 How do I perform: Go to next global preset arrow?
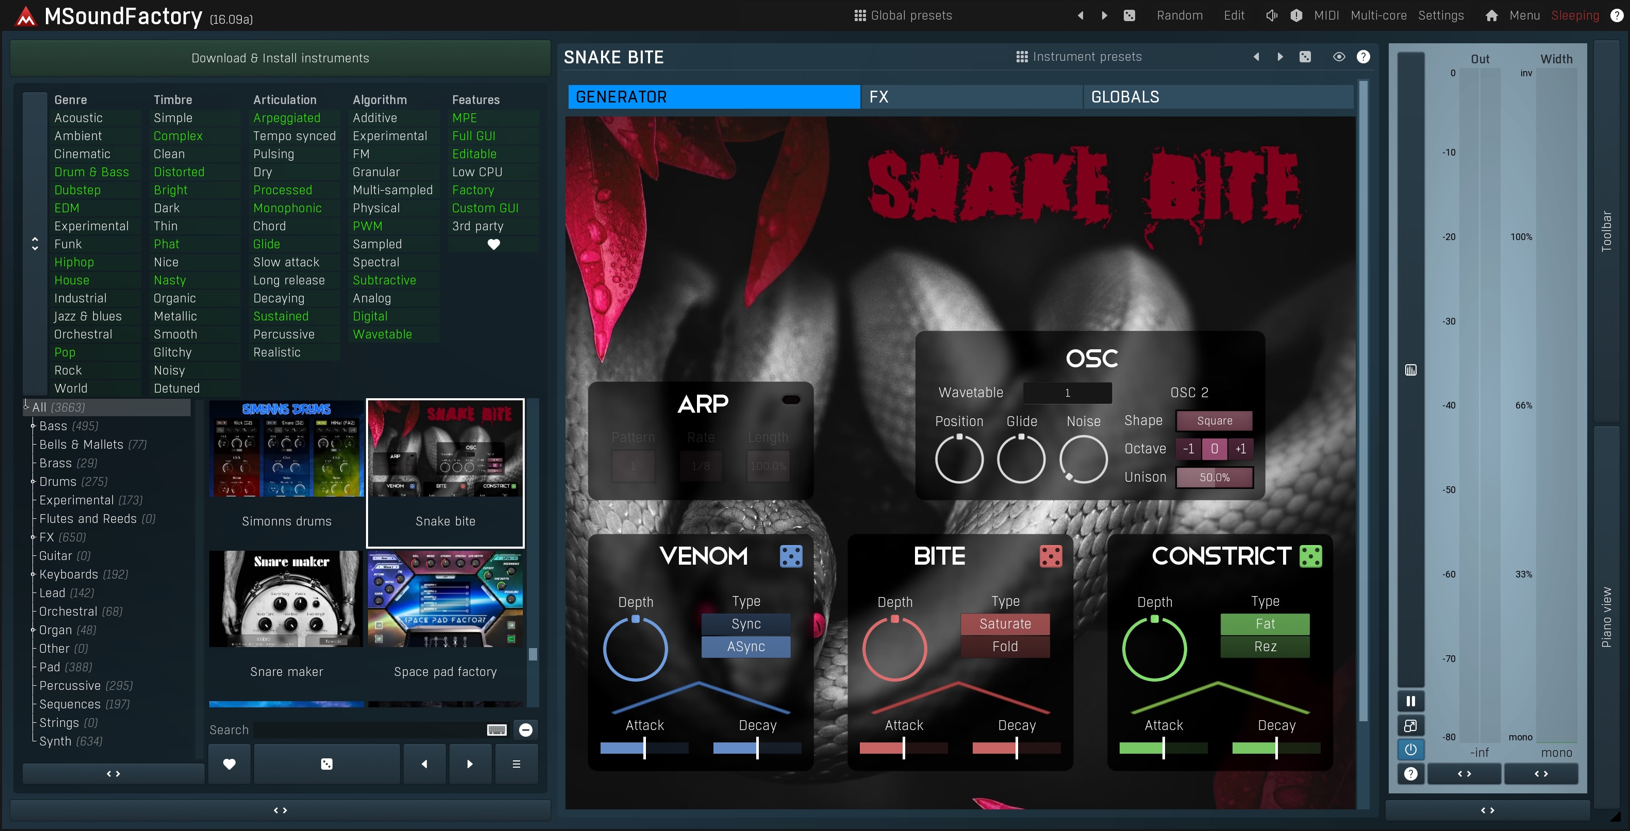[1104, 15]
